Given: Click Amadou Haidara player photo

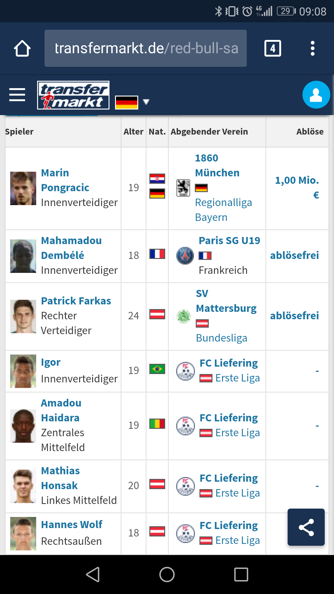Looking at the screenshot, I should (23, 426).
